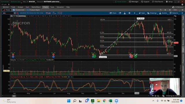The height and width of the screenshot is (104, 185).
Task: Click the right arrow navigation icon
Action: (170, 10)
